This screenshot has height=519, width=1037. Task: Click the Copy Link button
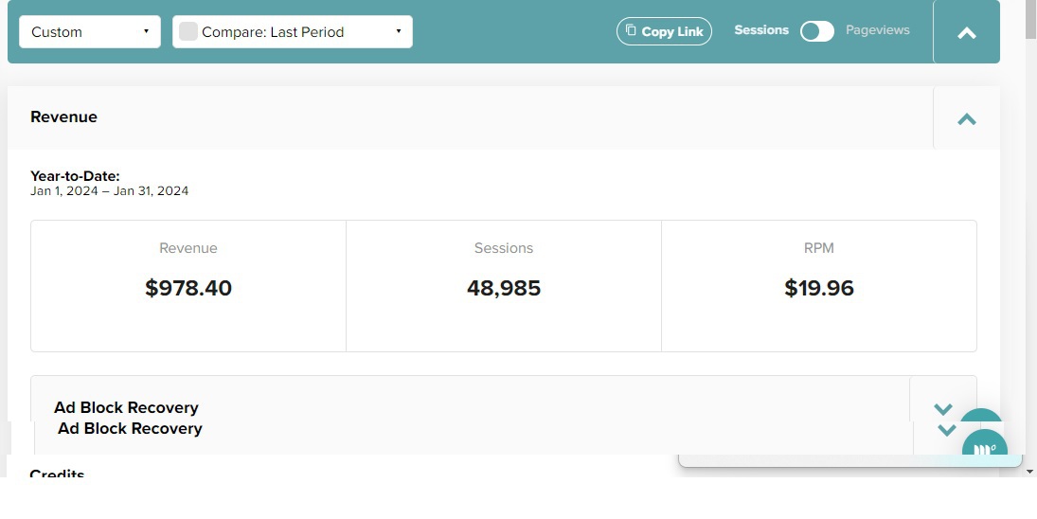point(664,31)
